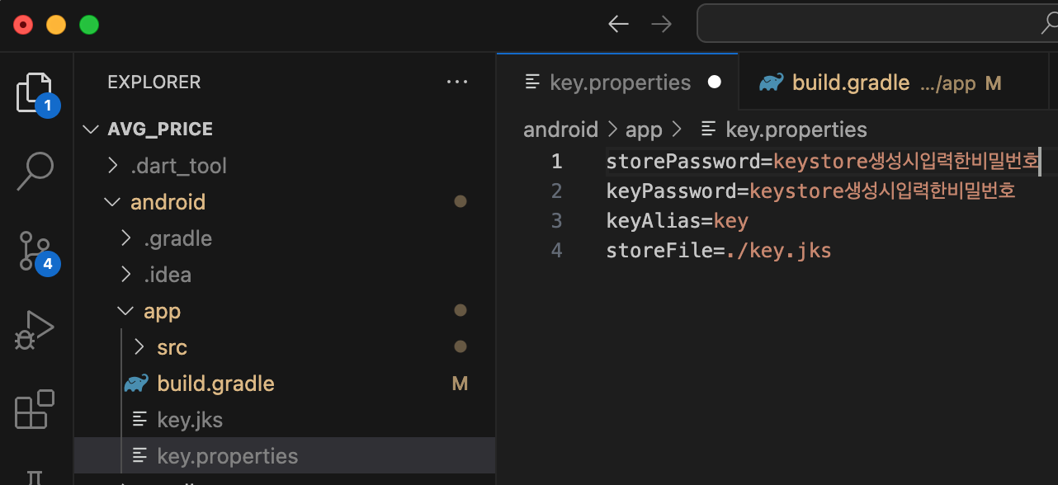Place cursor on keyAlias=key line
The width and height of the screenshot is (1058, 485).
[677, 220]
